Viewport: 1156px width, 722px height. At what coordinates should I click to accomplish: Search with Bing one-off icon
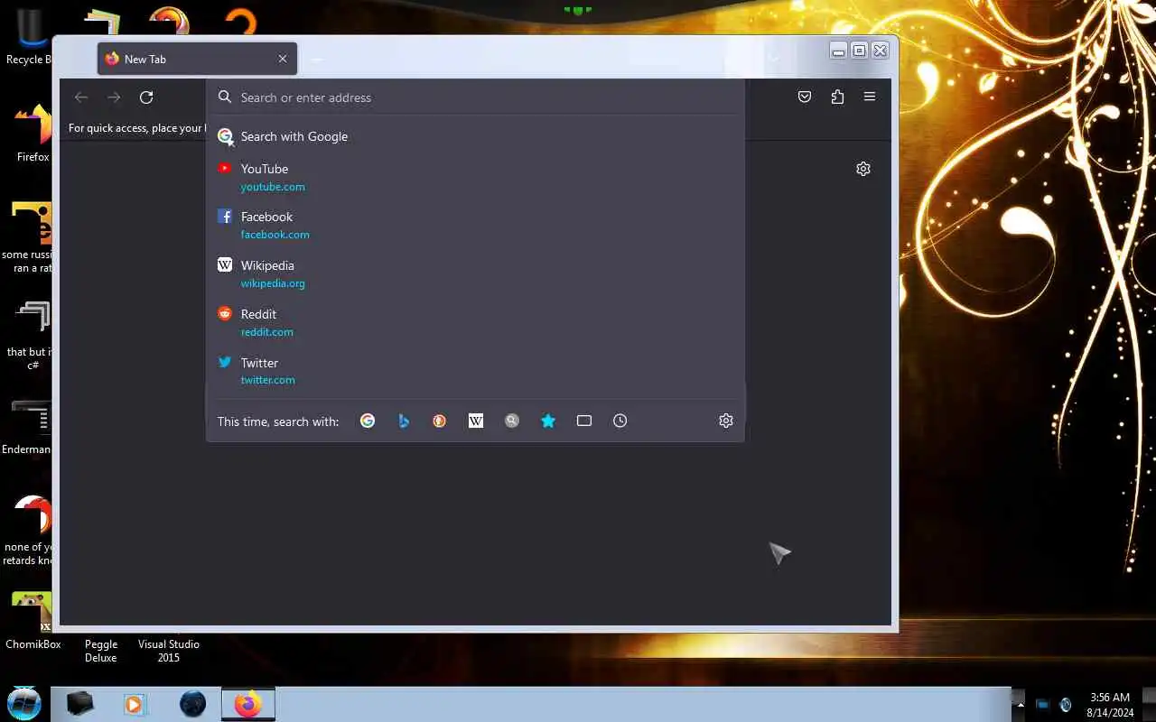(x=404, y=421)
